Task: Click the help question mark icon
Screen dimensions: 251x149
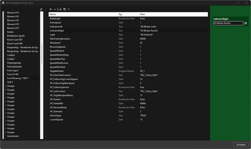Action: pyautogui.click(x=238, y=3)
